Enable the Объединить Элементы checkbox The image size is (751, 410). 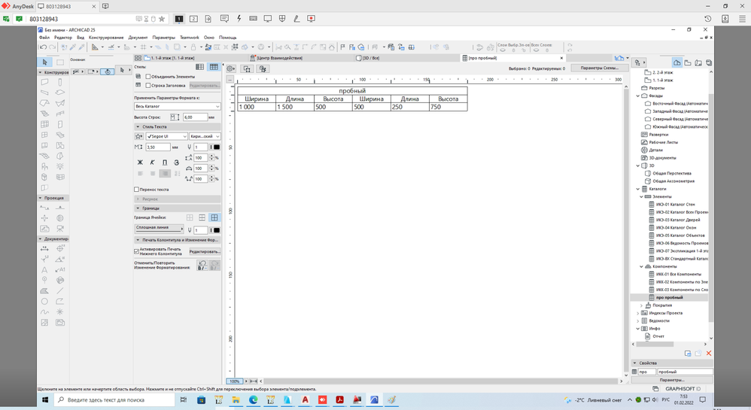click(148, 77)
